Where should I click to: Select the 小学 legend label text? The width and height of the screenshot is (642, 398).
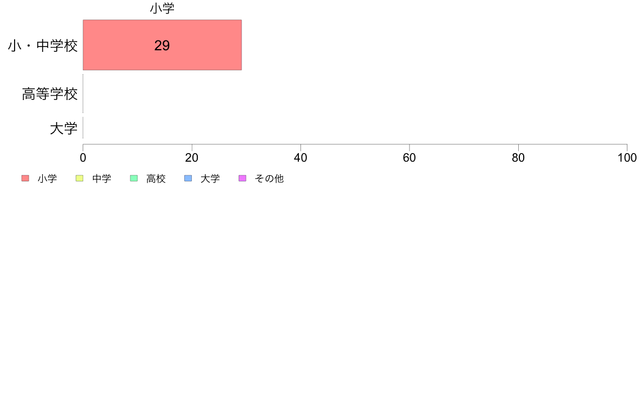click(47, 178)
